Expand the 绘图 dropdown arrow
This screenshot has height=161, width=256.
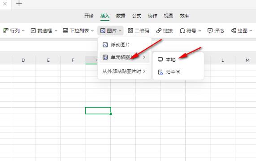coord(251,30)
